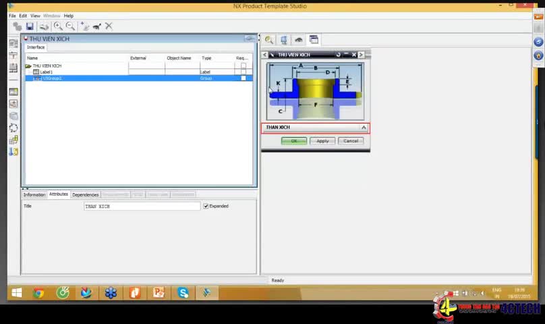Toggle the Expanded checkbox

[x=206, y=206]
